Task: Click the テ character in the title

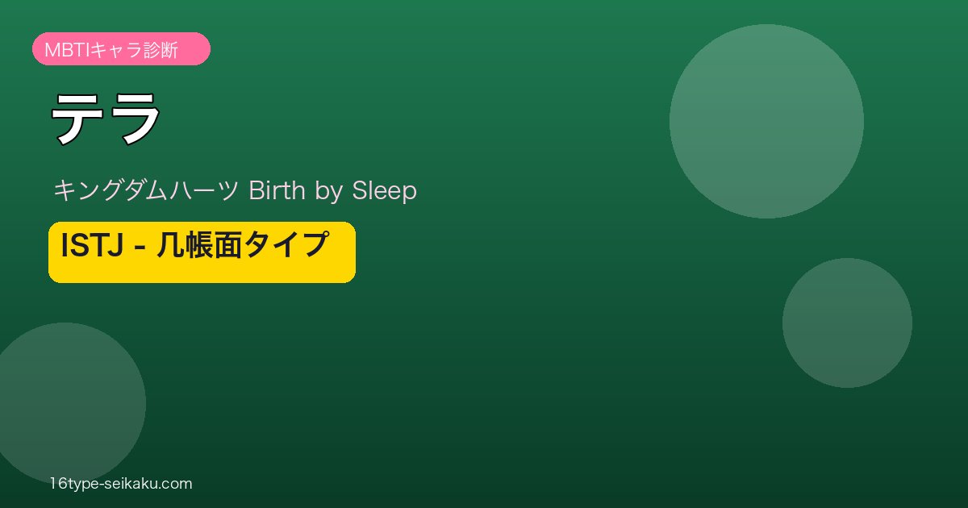Action: (79, 118)
